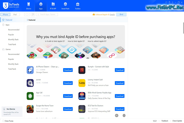Click the Unbound Apple ID Details link
The height and width of the screenshot is (123, 184).
112,15
